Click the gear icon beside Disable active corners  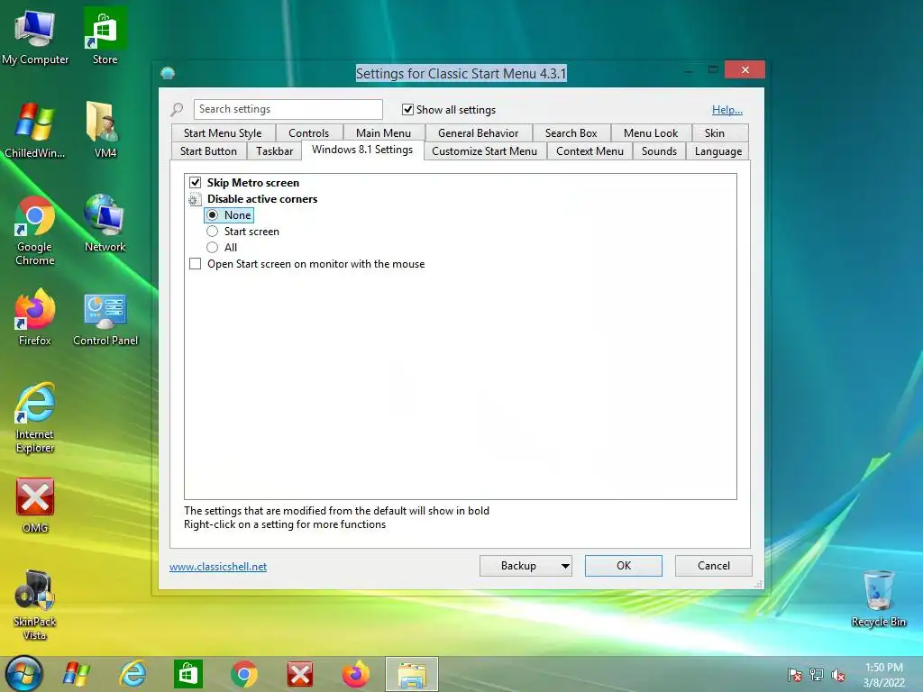[x=195, y=199]
